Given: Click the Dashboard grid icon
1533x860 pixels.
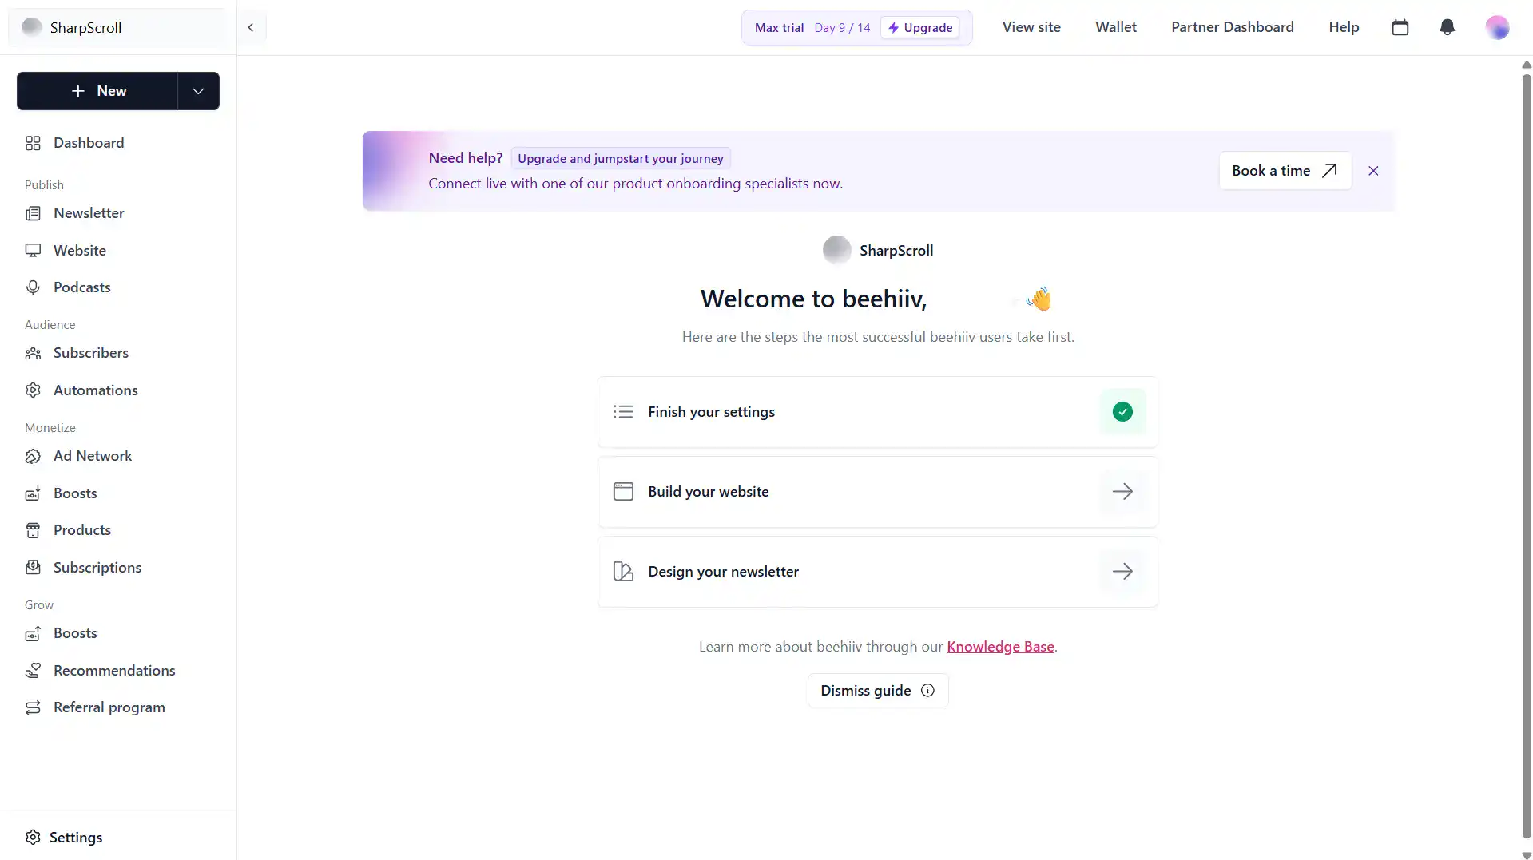Looking at the screenshot, I should coord(33,143).
